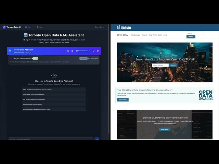Click the robot icon in the assistant header
219x164 pixels.
10,51
